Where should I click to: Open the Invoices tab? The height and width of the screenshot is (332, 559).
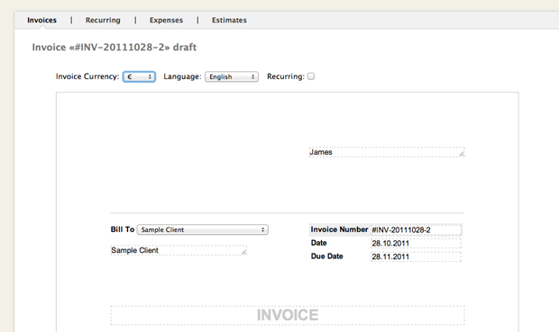click(41, 20)
